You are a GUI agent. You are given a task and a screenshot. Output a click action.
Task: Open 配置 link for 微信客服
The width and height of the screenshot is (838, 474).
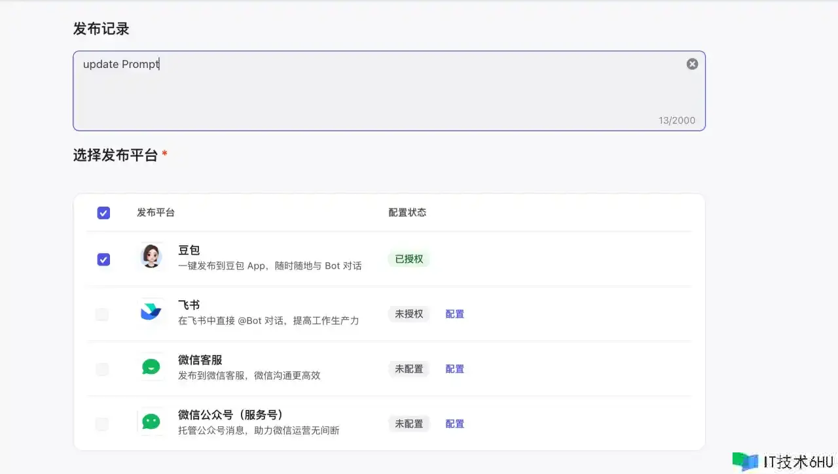455,369
